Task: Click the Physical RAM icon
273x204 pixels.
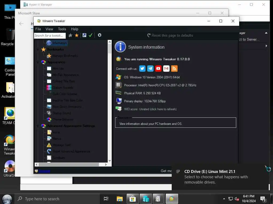Action: click(x=118, y=93)
